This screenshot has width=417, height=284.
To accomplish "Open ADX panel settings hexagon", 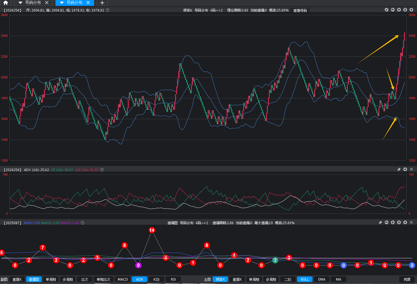I will pyautogui.click(x=405, y=169).
